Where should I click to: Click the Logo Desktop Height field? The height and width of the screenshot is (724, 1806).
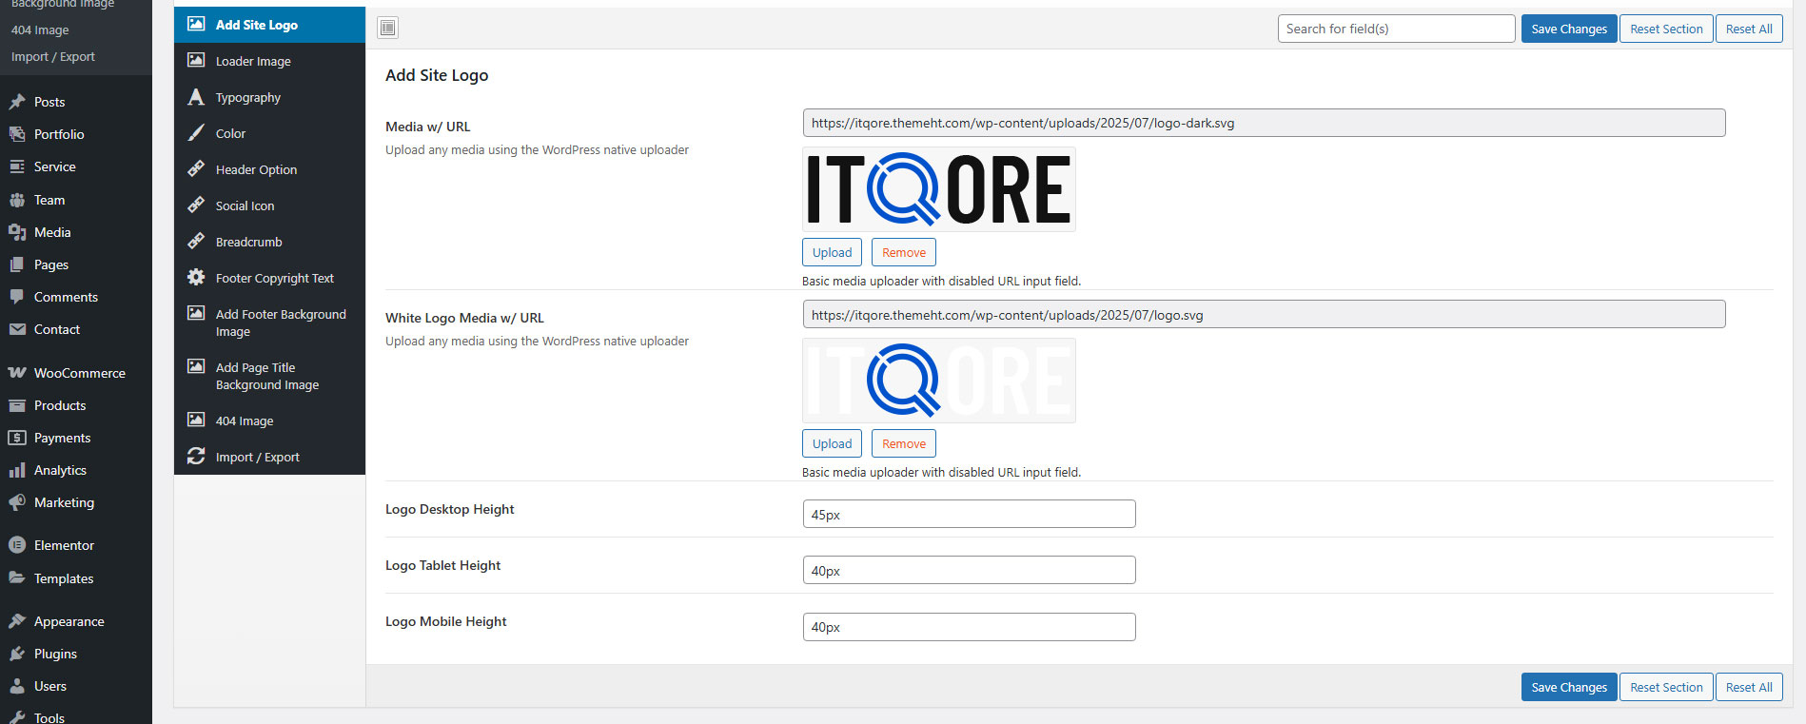tap(969, 514)
